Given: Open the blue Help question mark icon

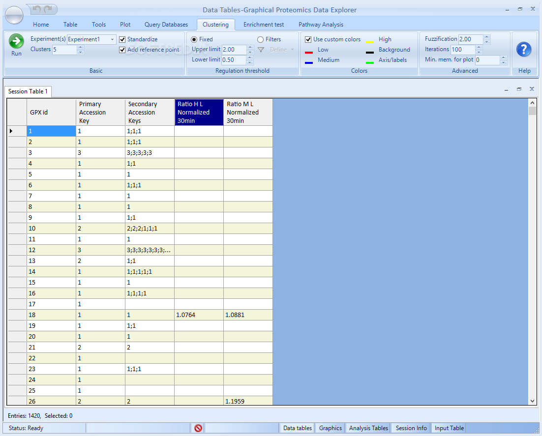Looking at the screenshot, I should point(524,49).
